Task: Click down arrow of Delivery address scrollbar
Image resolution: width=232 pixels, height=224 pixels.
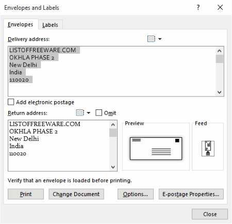Action: [219, 92]
